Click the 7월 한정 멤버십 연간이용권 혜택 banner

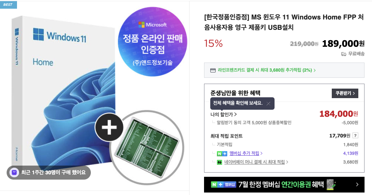pyautogui.click(x=284, y=185)
